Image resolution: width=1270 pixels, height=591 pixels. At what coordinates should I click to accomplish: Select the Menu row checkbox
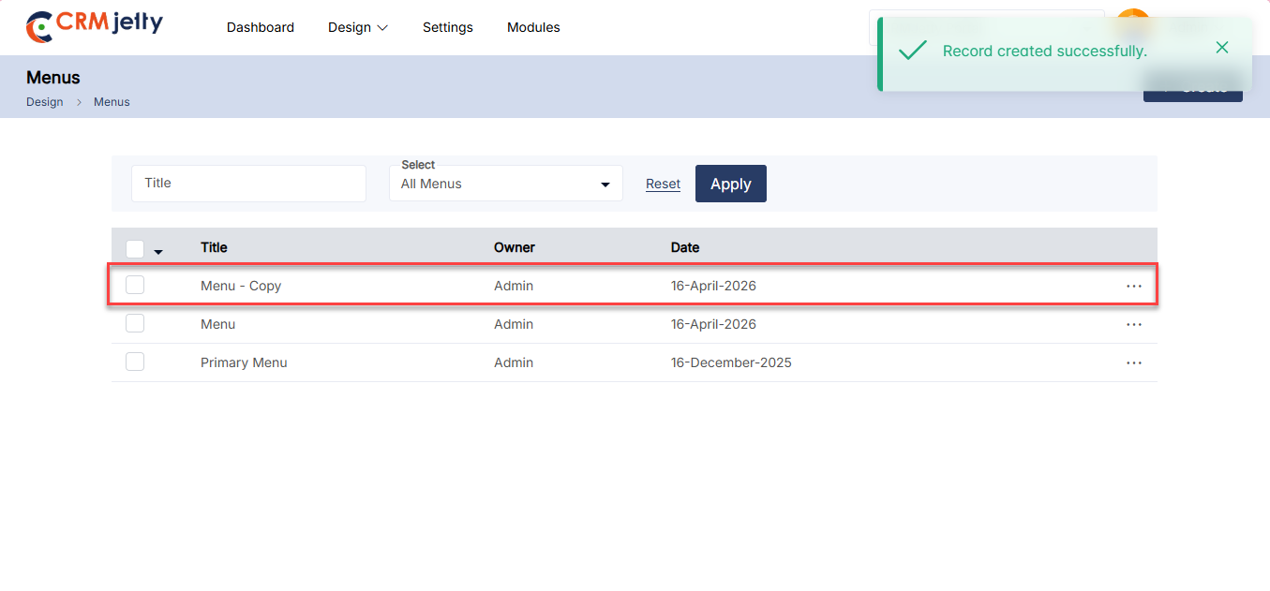click(135, 323)
